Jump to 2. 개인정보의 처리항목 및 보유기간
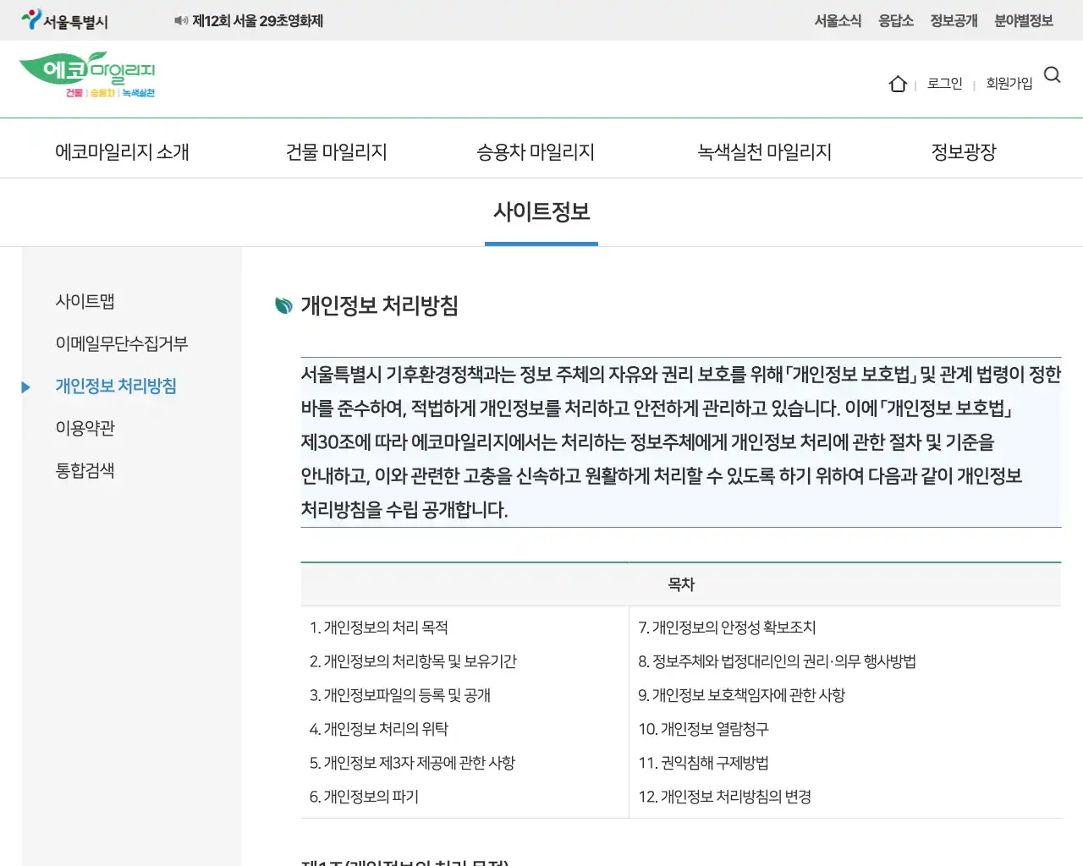This screenshot has height=866, width=1083. click(x=413, y=661)
